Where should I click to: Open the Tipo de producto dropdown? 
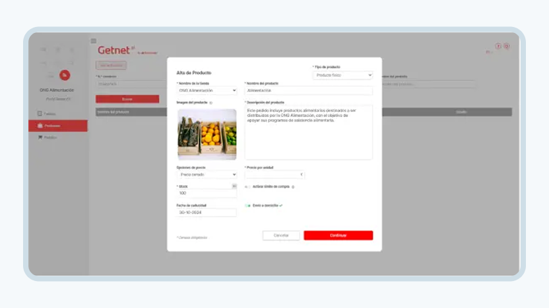342,75
